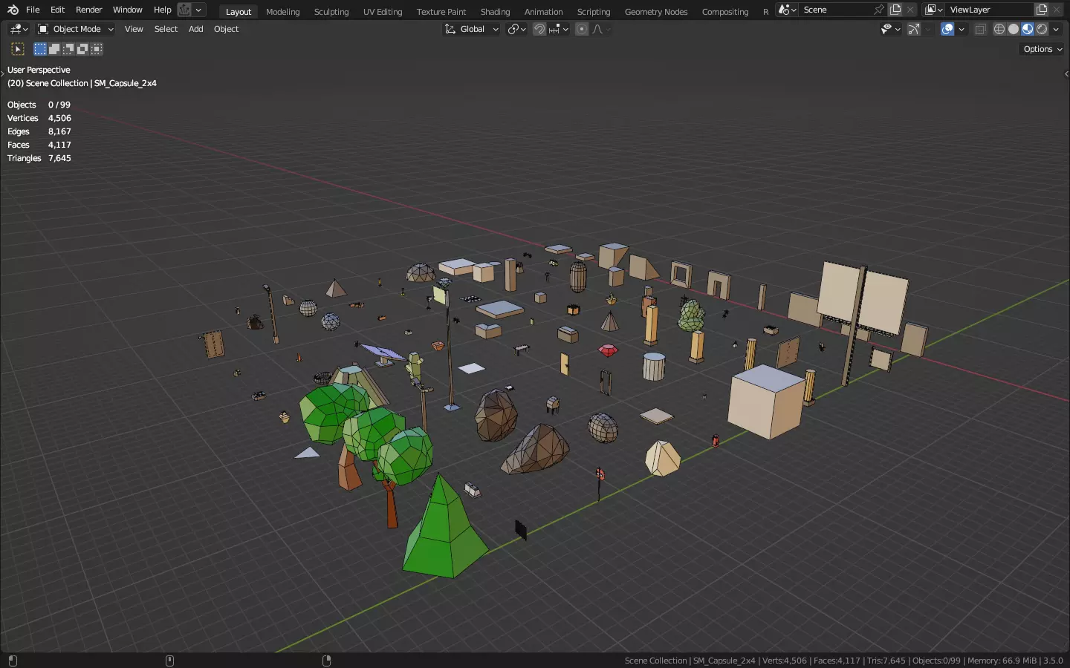Open the Help menu
This screenshot has width=1070, height=668.
pos(162,10)
